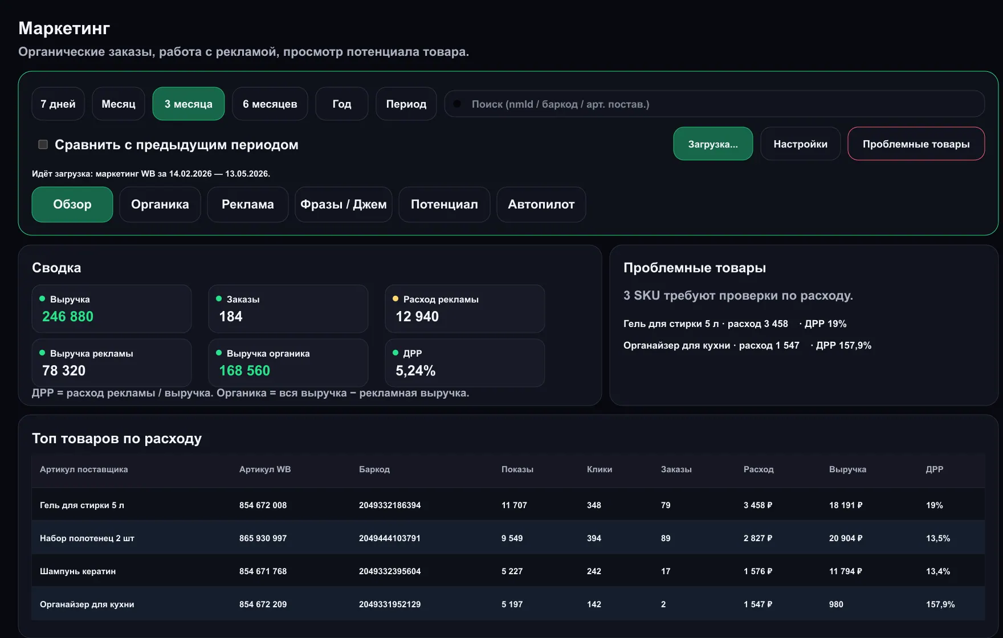
Task: Select row Органайзер для кухни in table
Action: point(508,604)
